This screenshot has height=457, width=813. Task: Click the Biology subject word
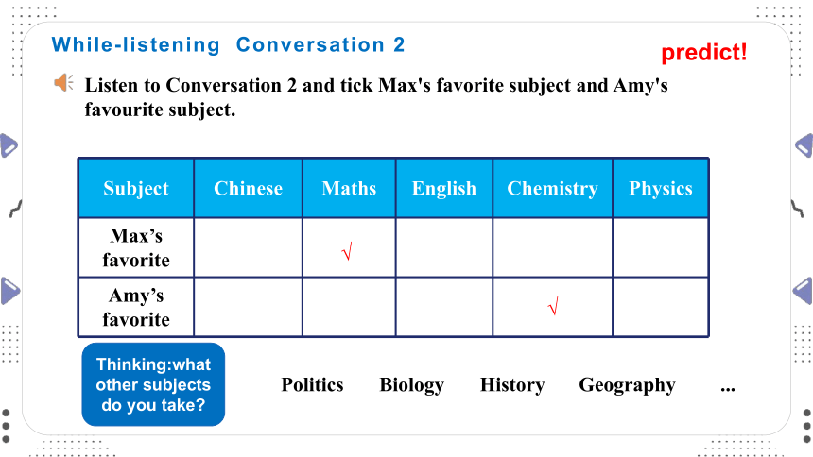point(411,385)
